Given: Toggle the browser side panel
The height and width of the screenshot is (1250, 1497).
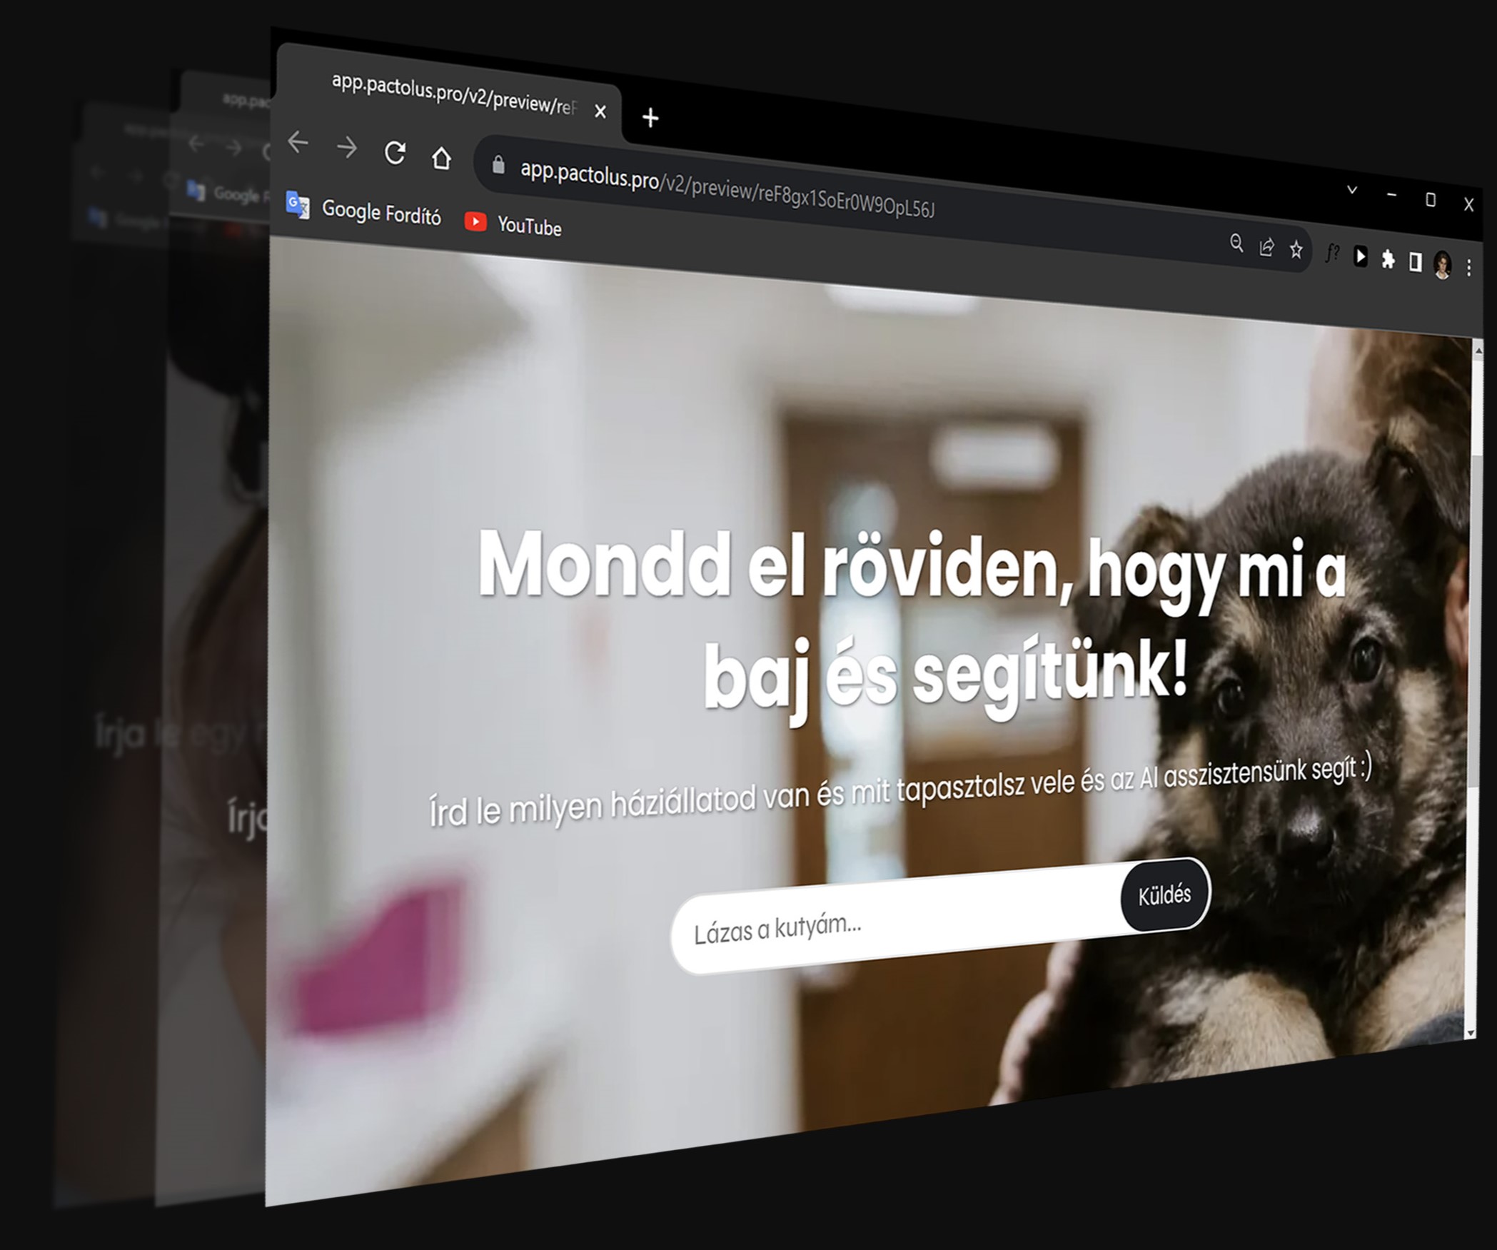Looking at the screenshot, I should click(x=1415, y=262).
